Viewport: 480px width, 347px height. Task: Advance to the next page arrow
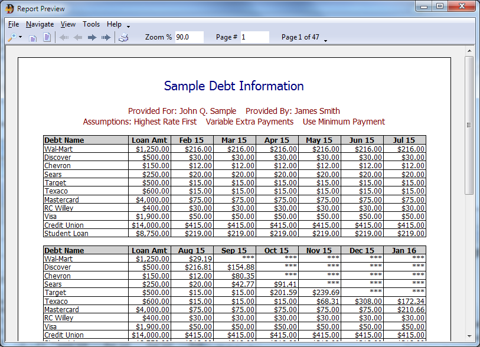point(92,37)
